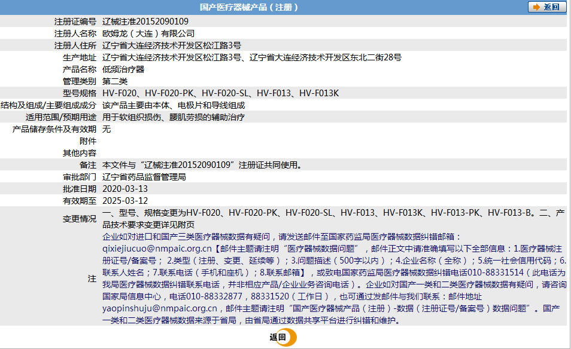Click the 返回 button at top right

tap(547, 7)
